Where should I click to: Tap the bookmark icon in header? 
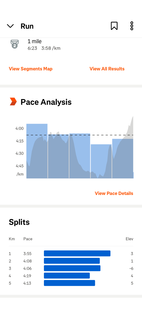(114, 26)
